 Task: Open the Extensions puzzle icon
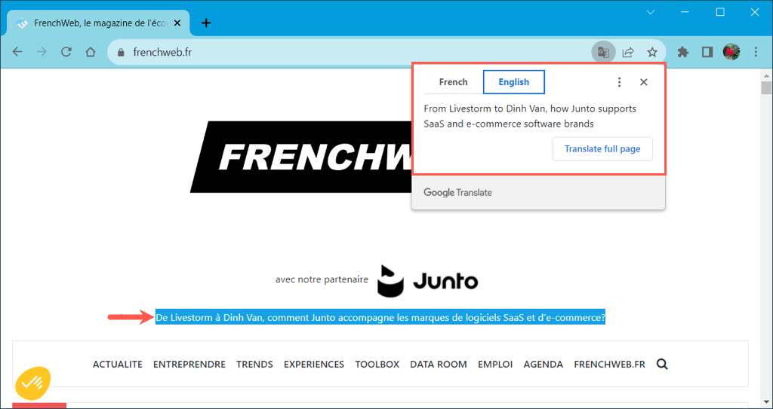(683, 52)
